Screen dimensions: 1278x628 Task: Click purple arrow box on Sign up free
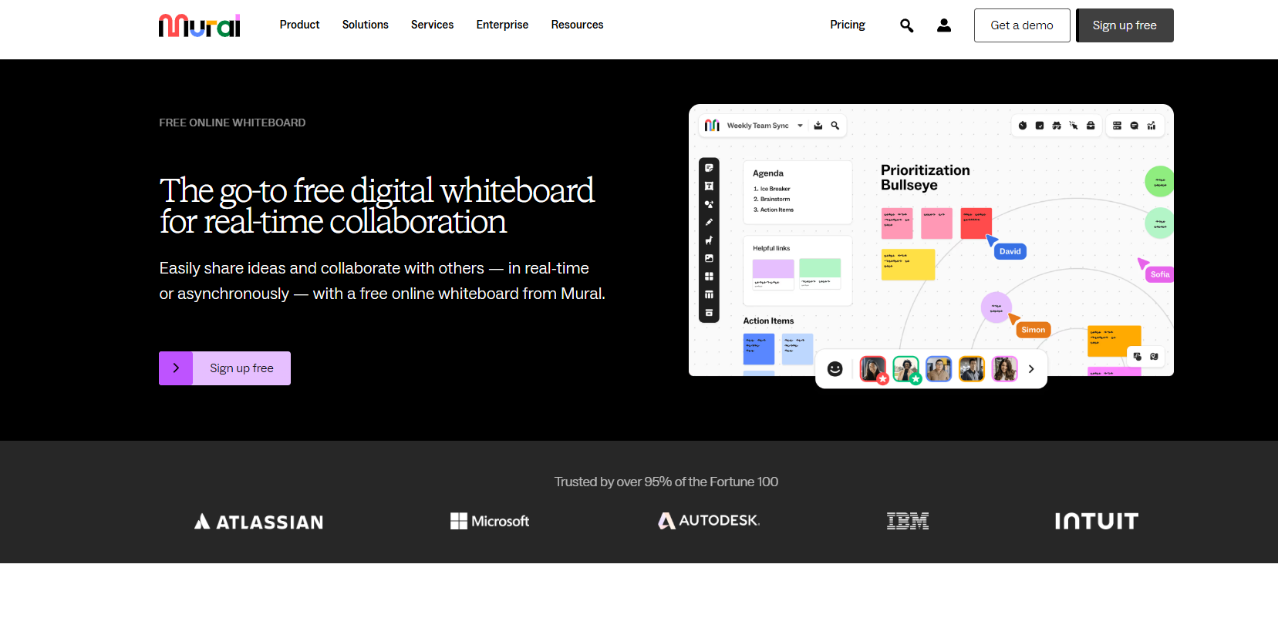176,368
